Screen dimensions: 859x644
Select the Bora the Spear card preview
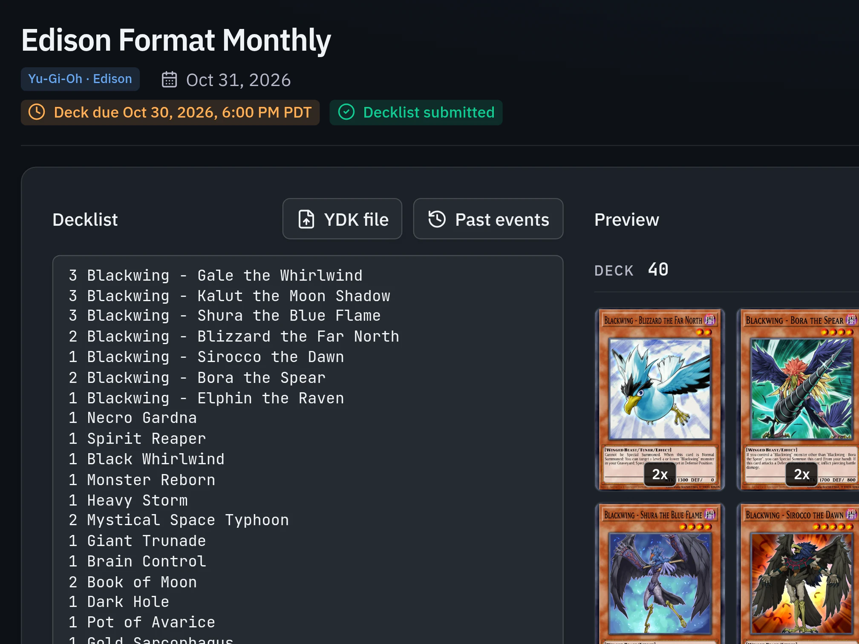[x=798, y=400]
